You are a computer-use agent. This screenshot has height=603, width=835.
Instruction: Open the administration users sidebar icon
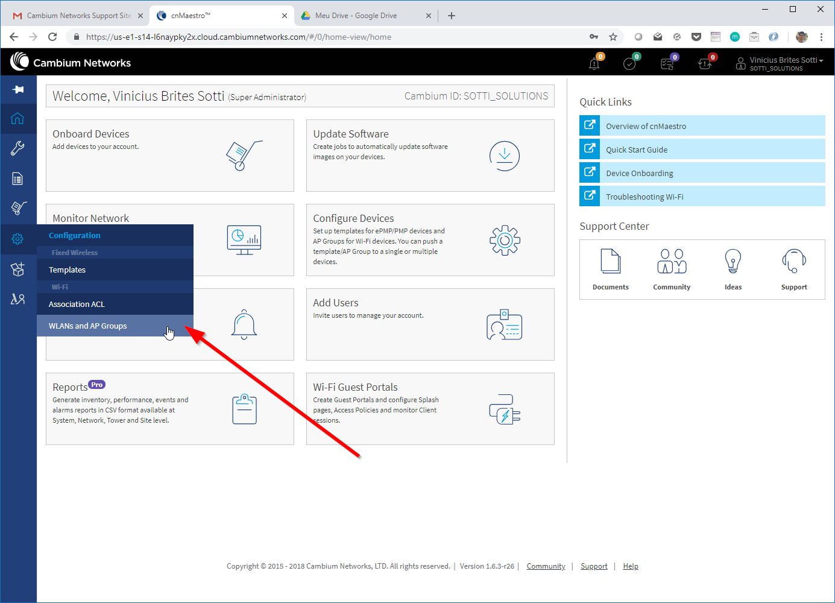click(17, 299)
